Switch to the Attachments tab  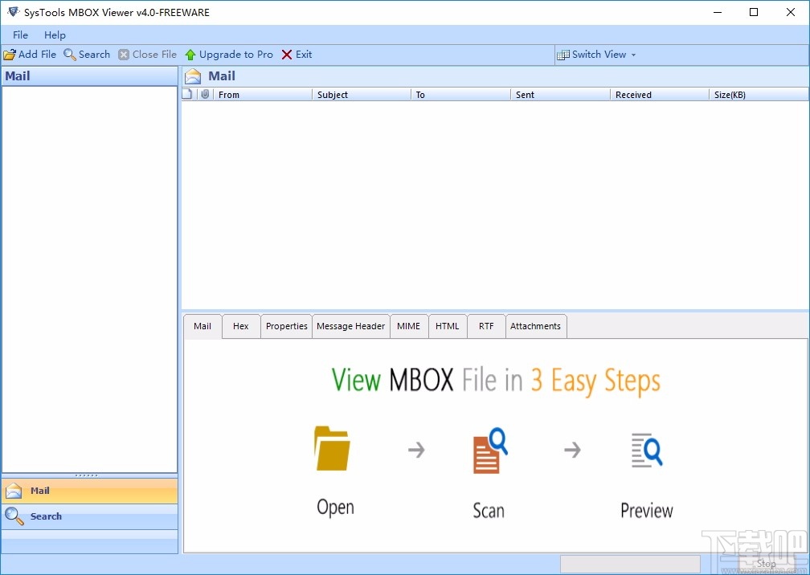pyautogui.click(x=536, y=326)
